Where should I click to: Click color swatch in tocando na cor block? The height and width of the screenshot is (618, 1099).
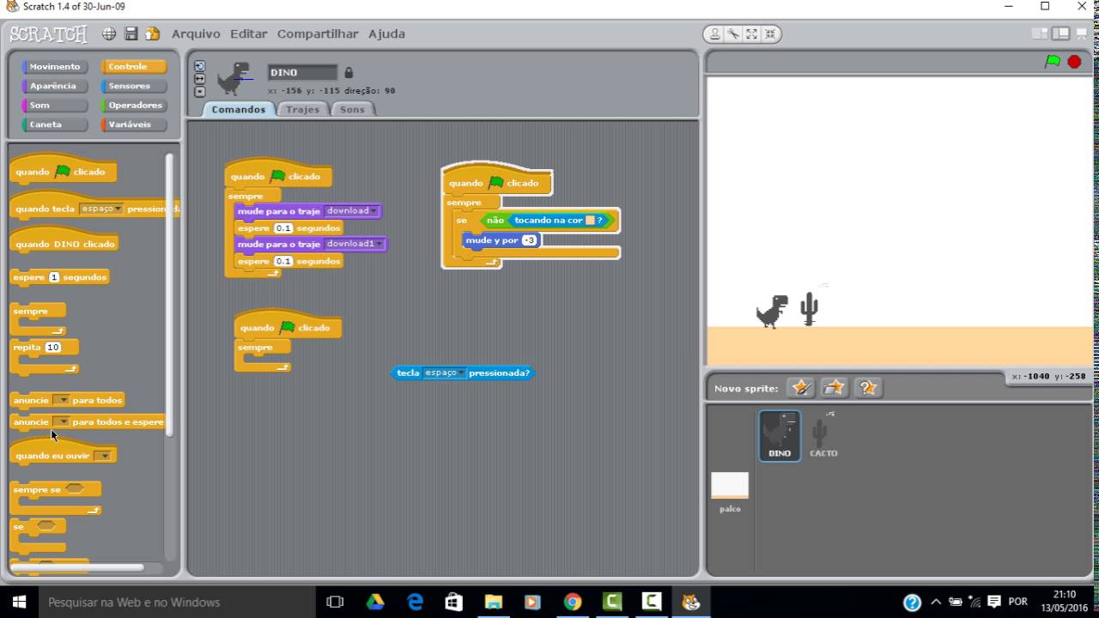(590, 221)
